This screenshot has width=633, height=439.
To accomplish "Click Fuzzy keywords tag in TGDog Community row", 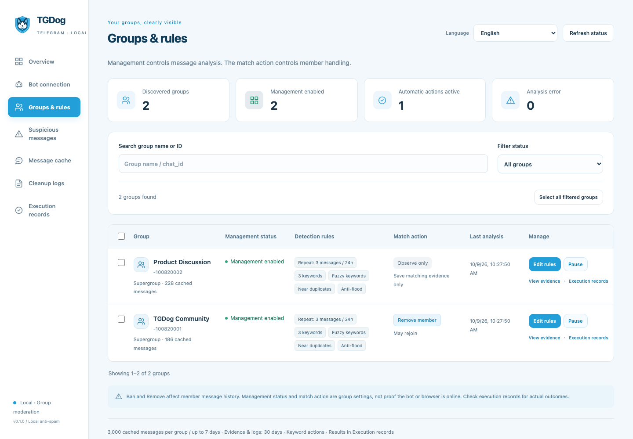I will tap(349, 332).
